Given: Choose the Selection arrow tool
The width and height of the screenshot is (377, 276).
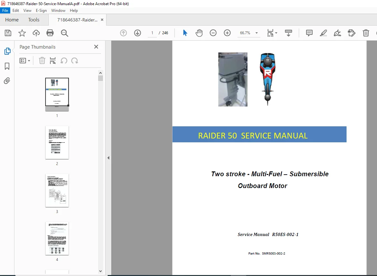Looking at the screenshot, I should click(185, 33).
